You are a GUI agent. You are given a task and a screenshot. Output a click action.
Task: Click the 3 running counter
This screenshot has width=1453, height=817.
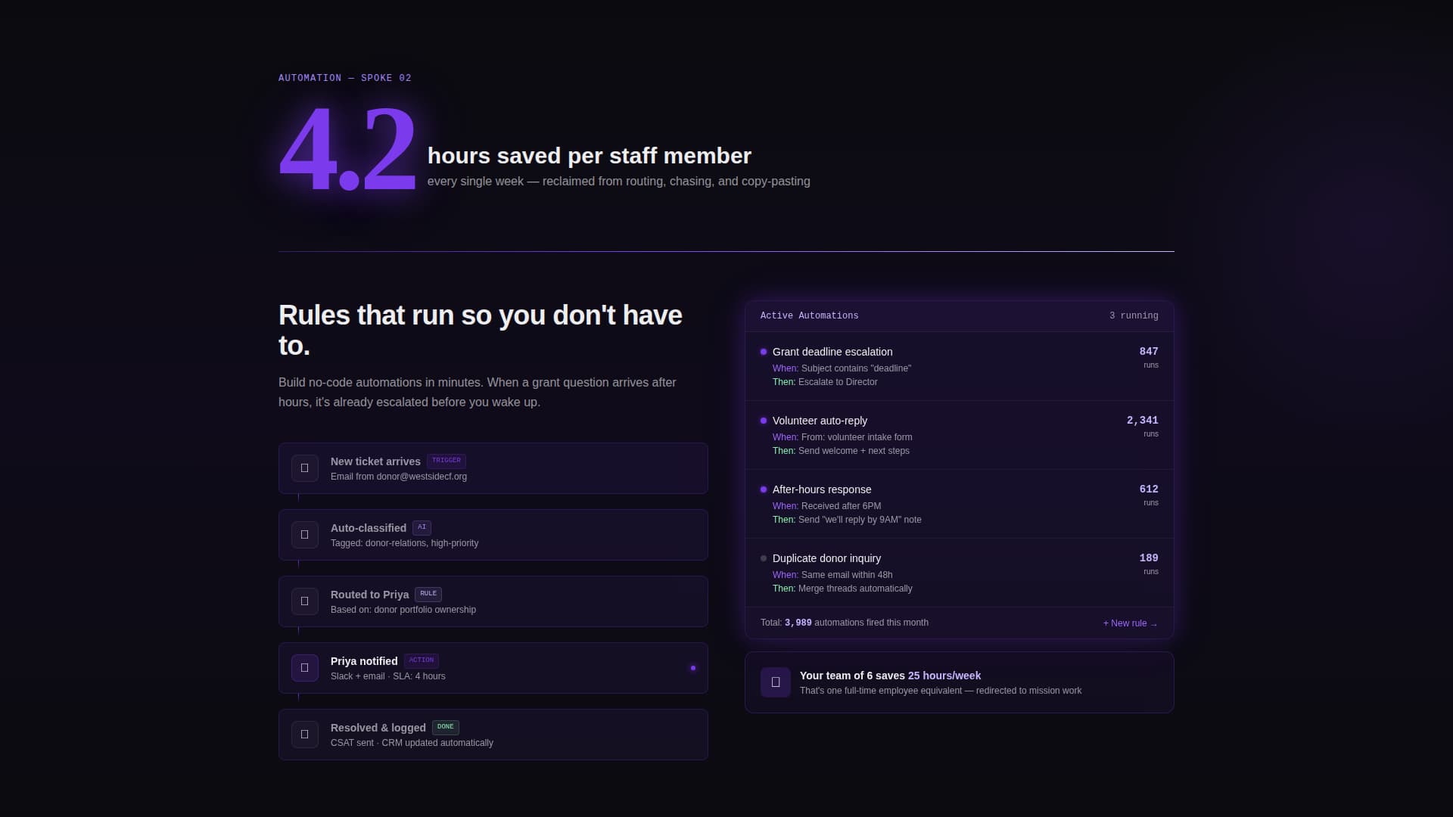coord(1134,315)
